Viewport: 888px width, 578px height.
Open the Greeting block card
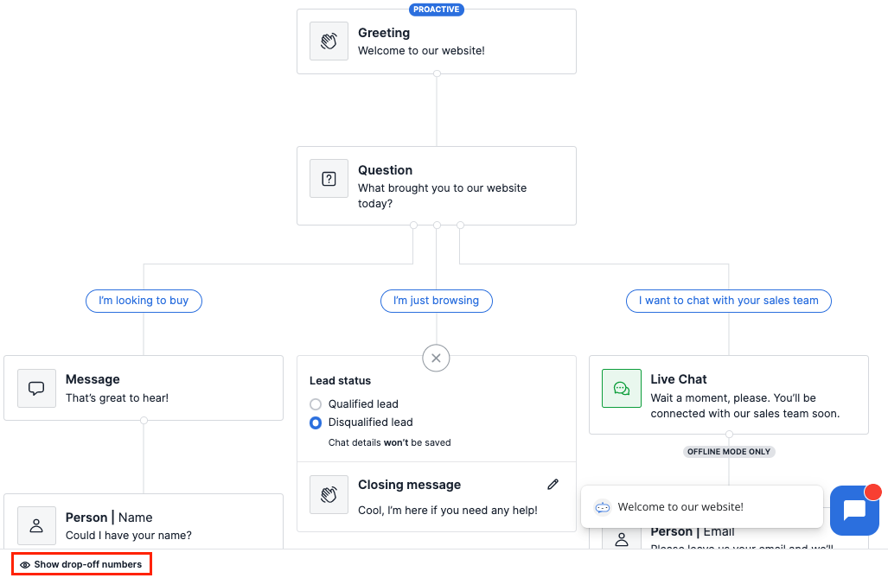point(437,41)
